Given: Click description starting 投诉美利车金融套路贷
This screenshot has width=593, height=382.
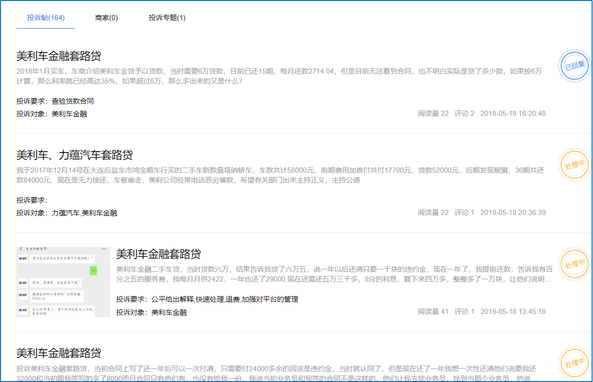Looking at the screenshot, I should click(277, 374).
